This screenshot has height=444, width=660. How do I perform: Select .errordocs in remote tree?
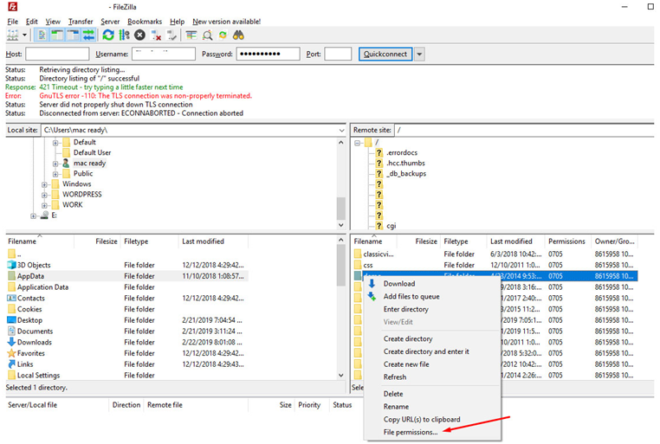click(x=402, y=152)
